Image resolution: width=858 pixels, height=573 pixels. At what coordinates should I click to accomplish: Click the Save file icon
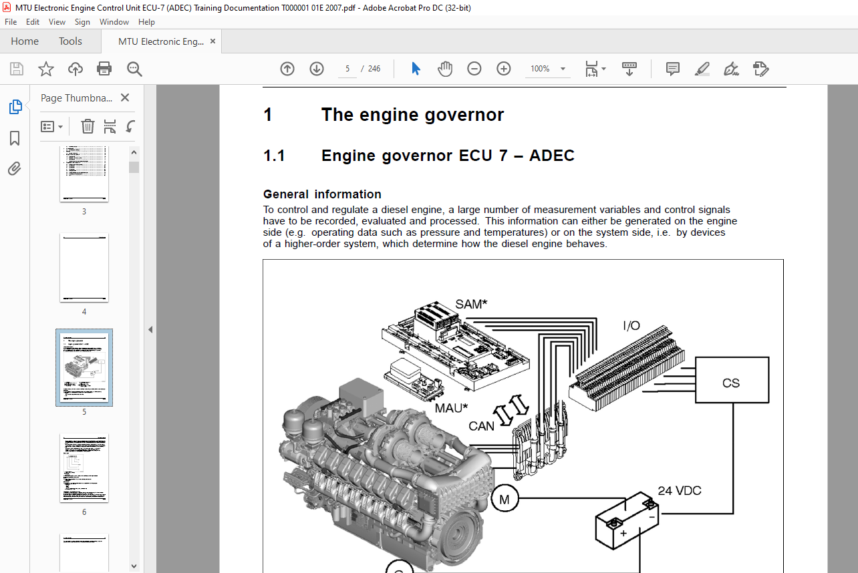pyautogui.click(x=17, y=69)
